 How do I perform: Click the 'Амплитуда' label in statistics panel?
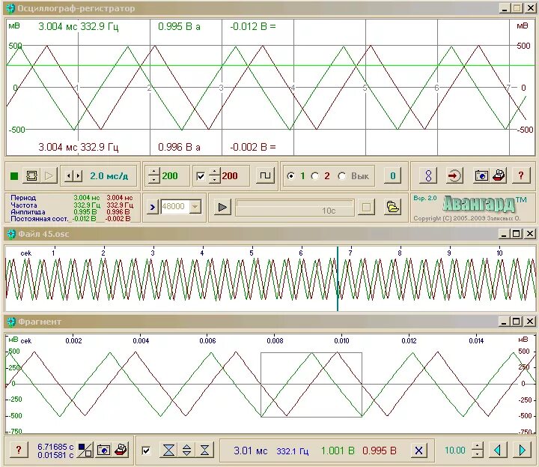click(x=28, y=211)
